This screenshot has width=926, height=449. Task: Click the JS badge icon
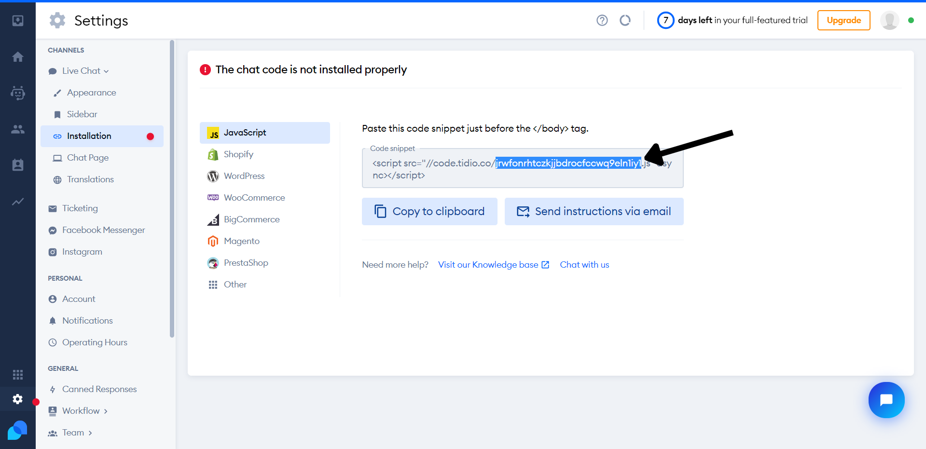point(213,133)
